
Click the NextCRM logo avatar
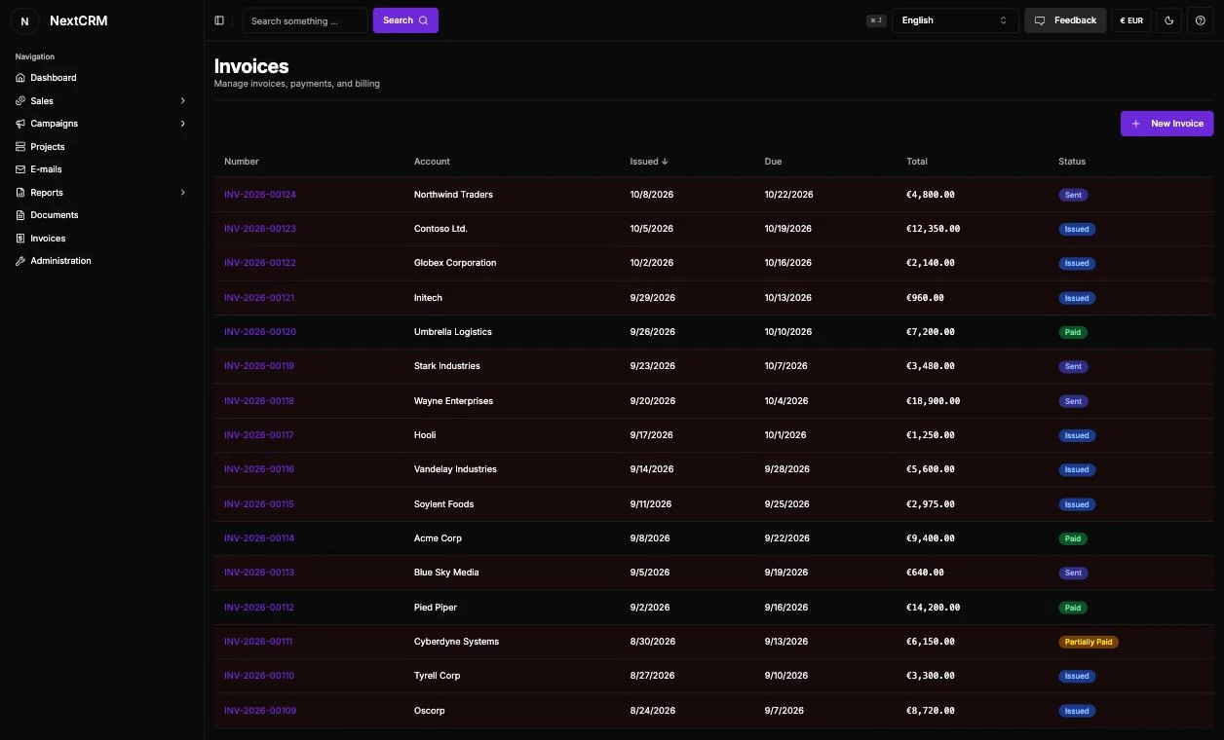tap(24, 20)
